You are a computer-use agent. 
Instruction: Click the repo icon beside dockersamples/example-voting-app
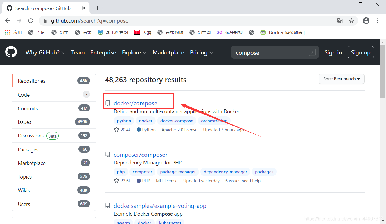[x=108, y=206]
